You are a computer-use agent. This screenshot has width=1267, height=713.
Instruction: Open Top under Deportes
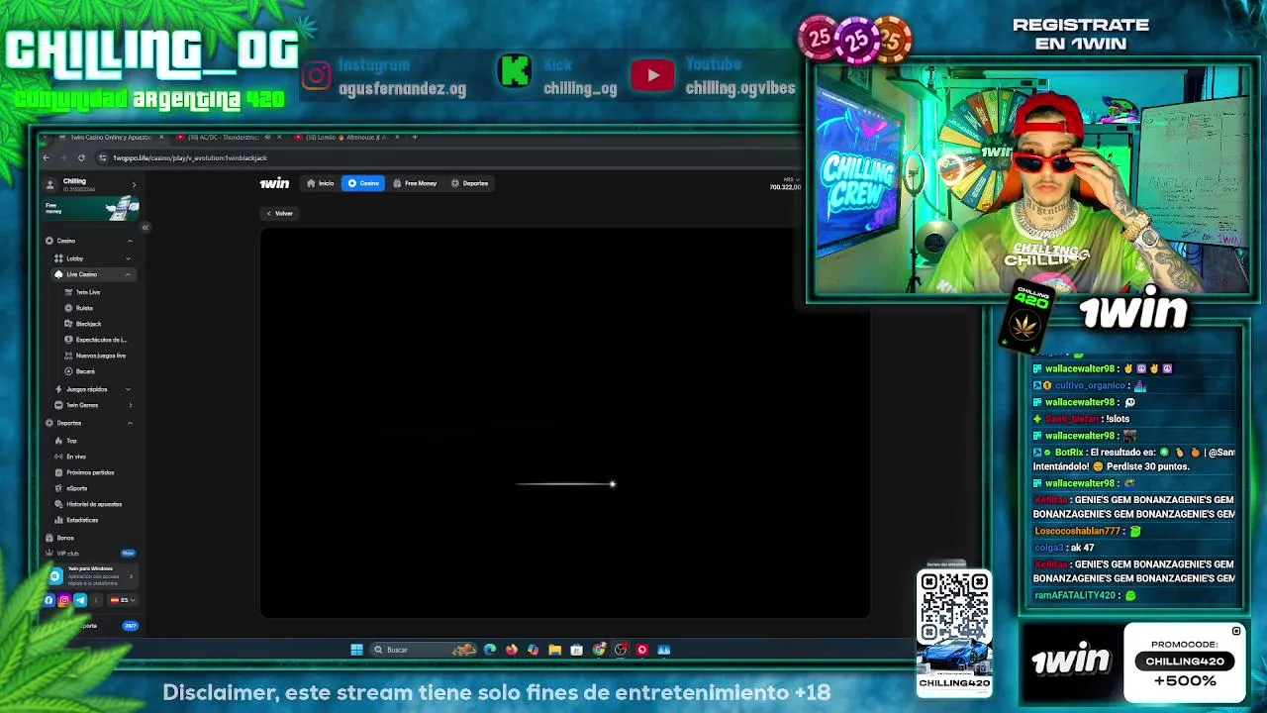71,441
